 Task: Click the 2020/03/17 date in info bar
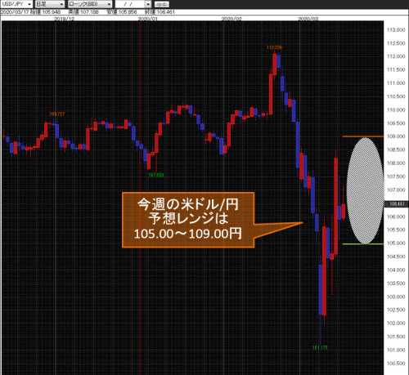coord(15,12)
